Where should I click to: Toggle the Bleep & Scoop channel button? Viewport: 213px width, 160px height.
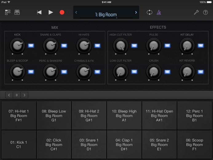tap(31, 72)
